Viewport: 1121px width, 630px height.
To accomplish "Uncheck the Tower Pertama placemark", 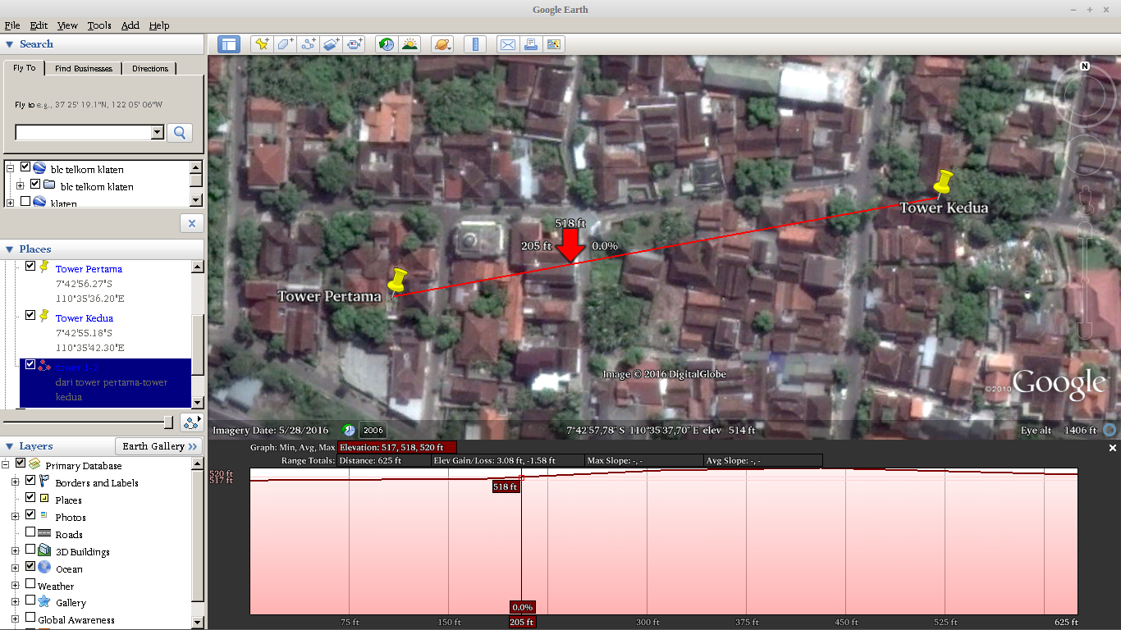I will coord(30,266).
